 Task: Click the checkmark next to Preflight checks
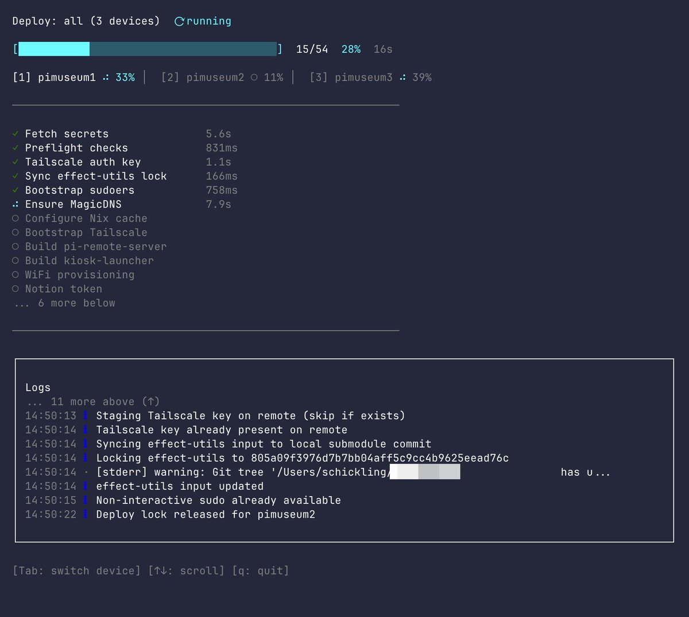click(16, 148)
